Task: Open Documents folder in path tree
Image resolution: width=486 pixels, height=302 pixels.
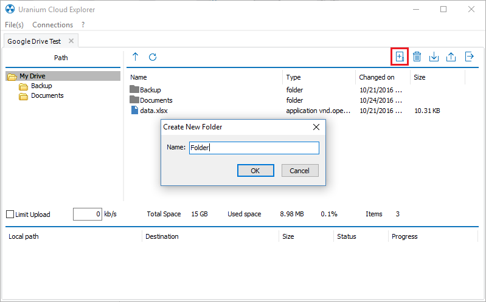Action: point(47,95)
